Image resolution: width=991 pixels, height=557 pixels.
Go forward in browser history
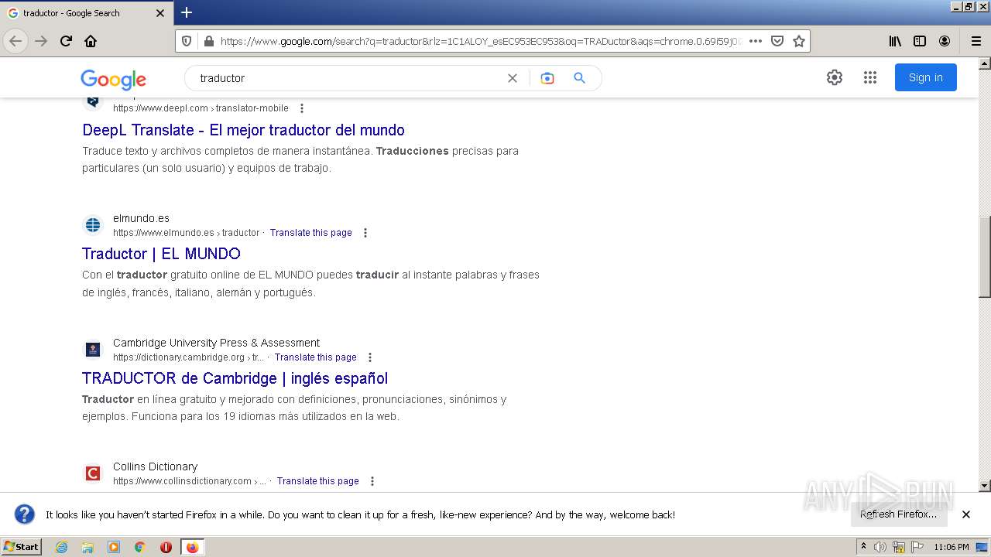41,41
